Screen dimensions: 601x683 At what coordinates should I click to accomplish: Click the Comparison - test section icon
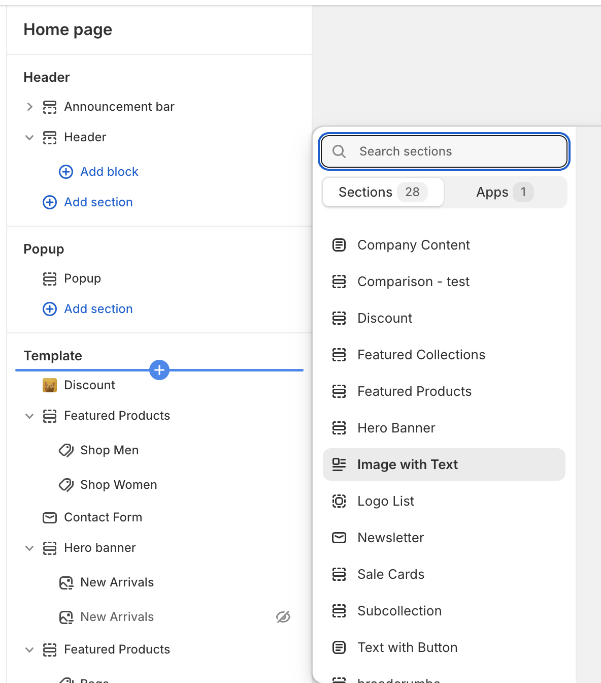(339, 282)
